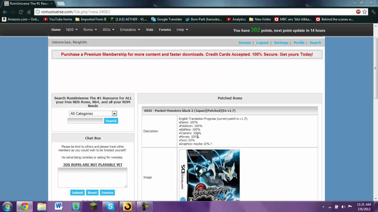The width and height of the screenshot is (378, 212).
Task: Open the browser Home icon
Action: 29,12
